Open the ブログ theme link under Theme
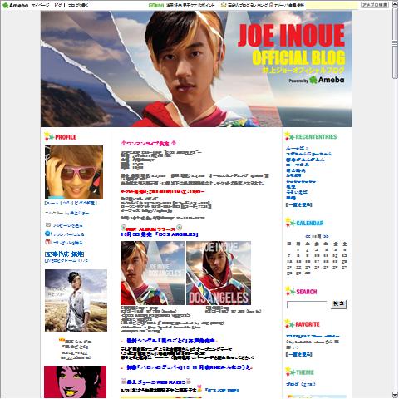The image size is (399, 399). (x=301, y=384)
